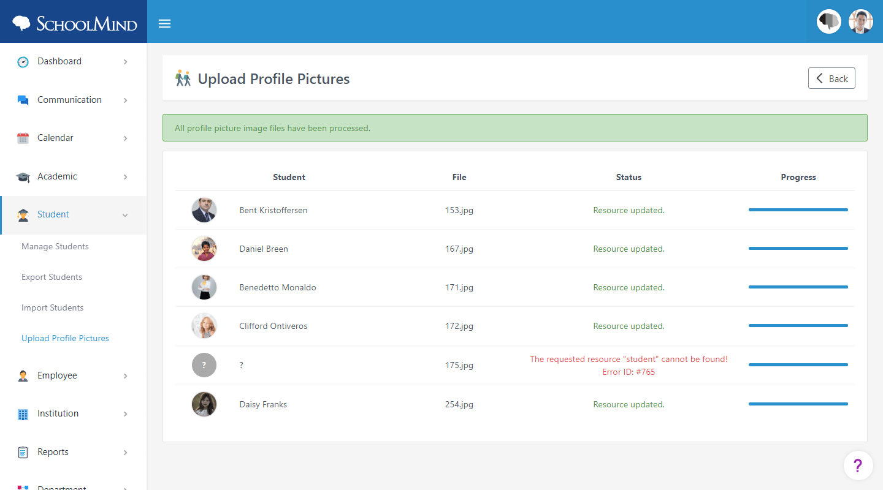Click progress bar for 171.jpg
Image resolution: width=883 pixels, height=490 pixels.
pyautogui.click(x=798, y=287)
